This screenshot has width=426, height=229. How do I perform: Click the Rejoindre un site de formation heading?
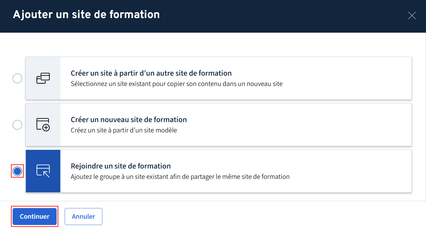pos(121,166)
